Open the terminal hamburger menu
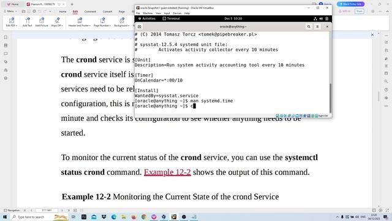 point(317,26)
